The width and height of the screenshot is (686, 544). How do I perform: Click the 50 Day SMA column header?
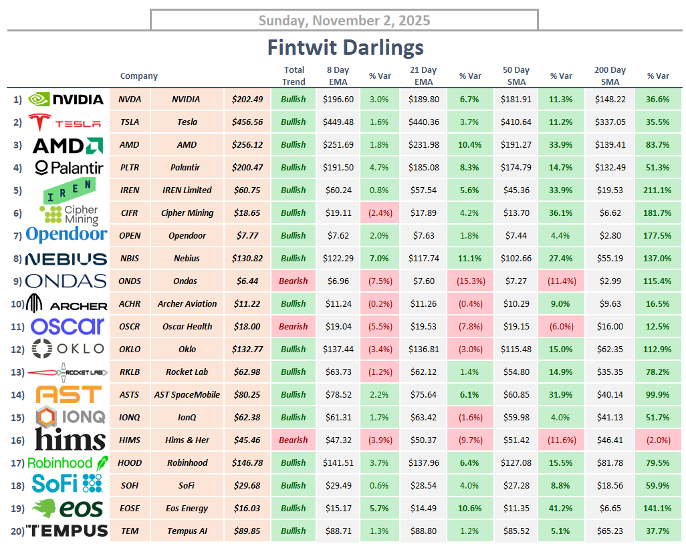516,76
